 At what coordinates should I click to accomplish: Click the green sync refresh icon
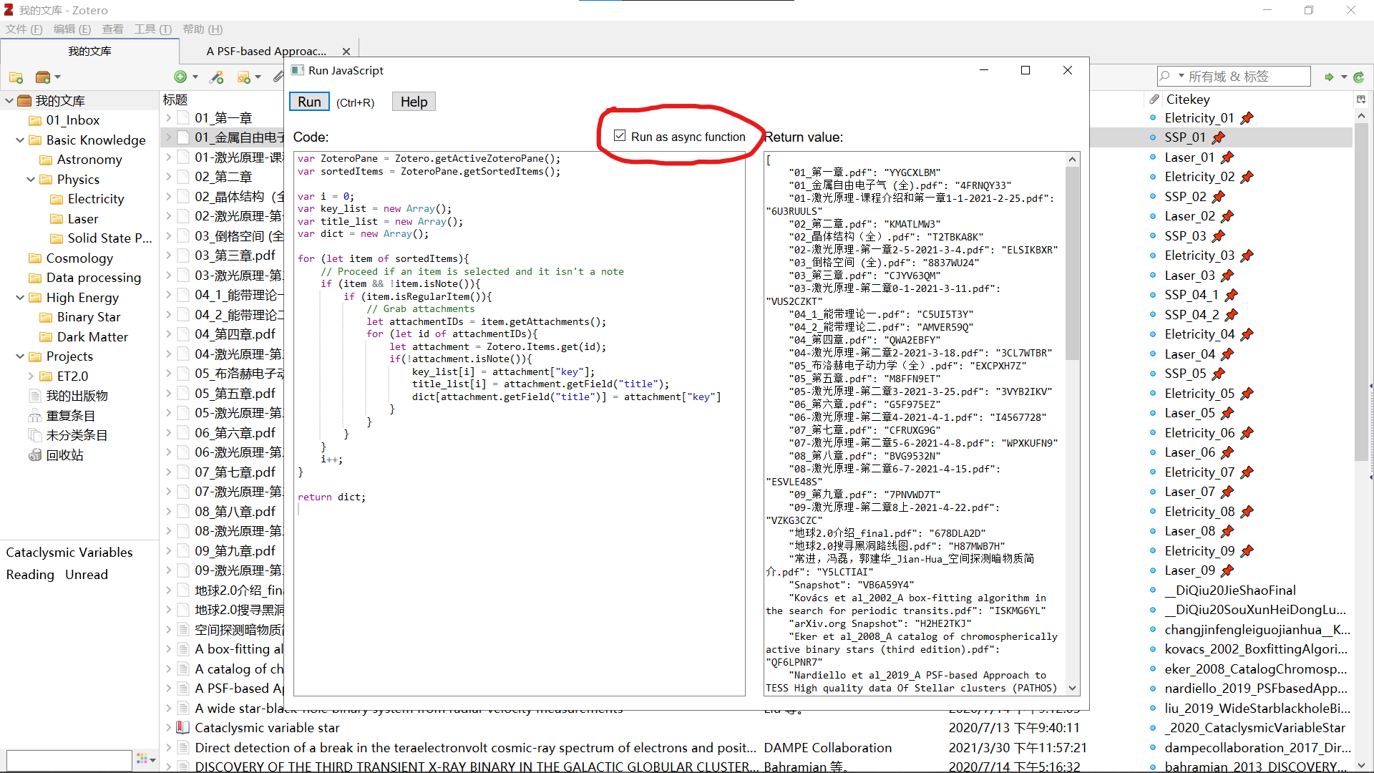(1359, 77)
